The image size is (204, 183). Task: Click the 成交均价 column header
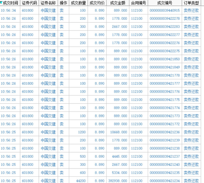(97, 3)
